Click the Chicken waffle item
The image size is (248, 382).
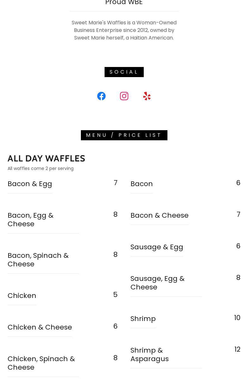[x=22, y=295]
